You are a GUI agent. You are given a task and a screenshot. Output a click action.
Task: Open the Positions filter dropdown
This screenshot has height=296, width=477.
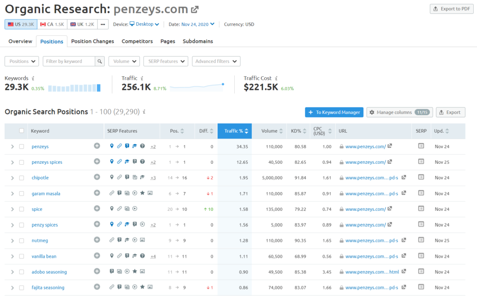tap(22, 61)
